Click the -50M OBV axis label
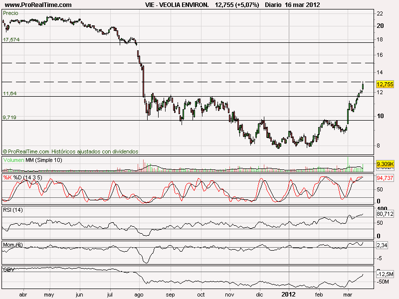The width and height of the screenshot is (399, 299). [383, 282]
